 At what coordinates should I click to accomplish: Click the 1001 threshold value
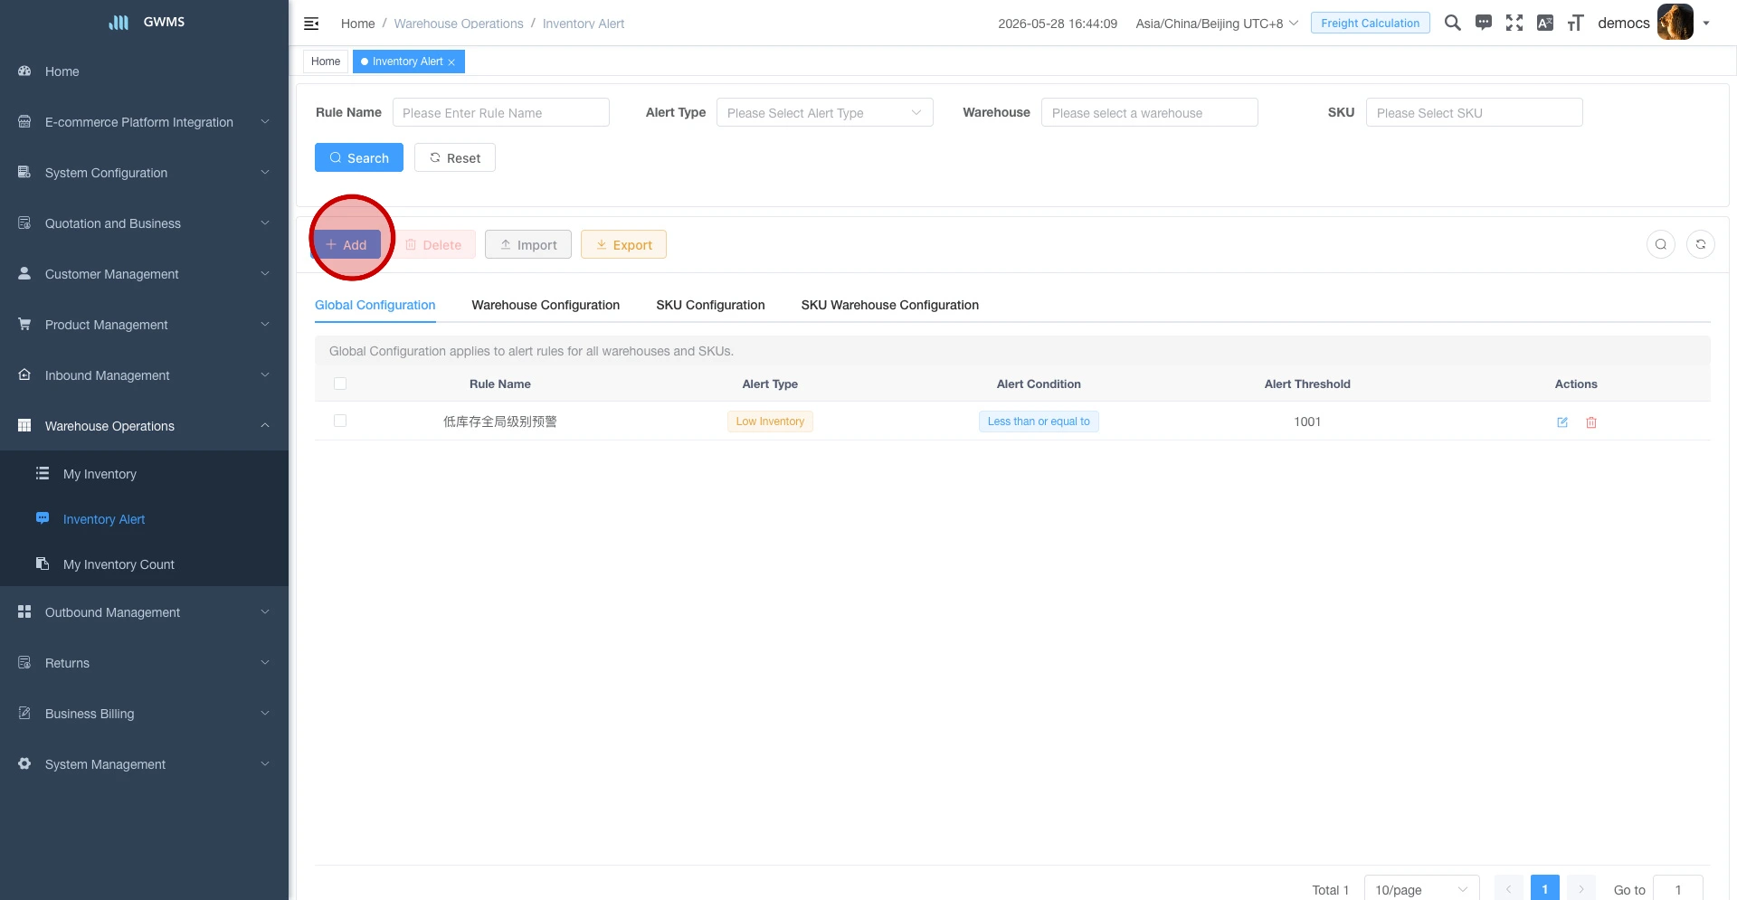pos(1307,422)
